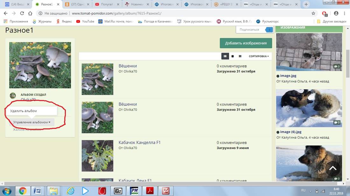Open the image.jpg link in sidebar
This screenshot has width=350, height=196.
click(288, 76)
